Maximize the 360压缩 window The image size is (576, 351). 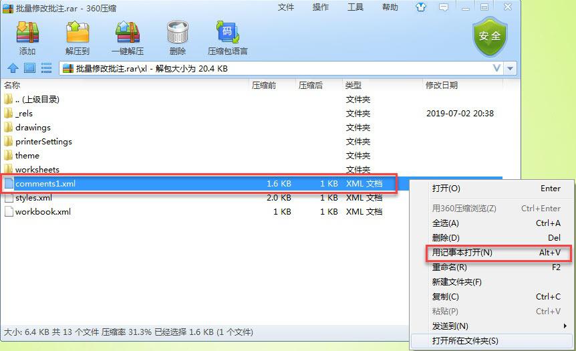[485, 7]
